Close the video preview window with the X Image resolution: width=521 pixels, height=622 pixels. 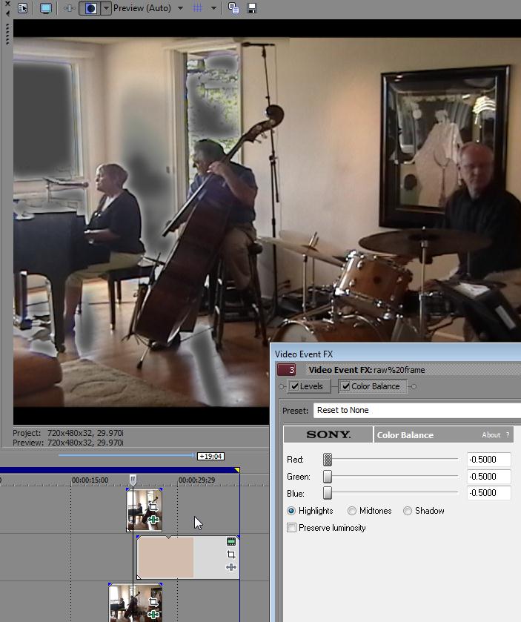[x=7, y=4]
